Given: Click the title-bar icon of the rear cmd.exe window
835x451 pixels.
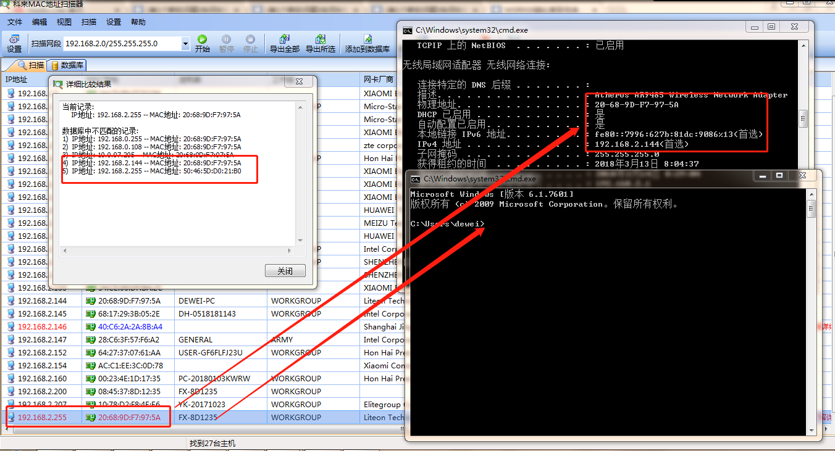Looking at the screenshot, I should (408, 30).
